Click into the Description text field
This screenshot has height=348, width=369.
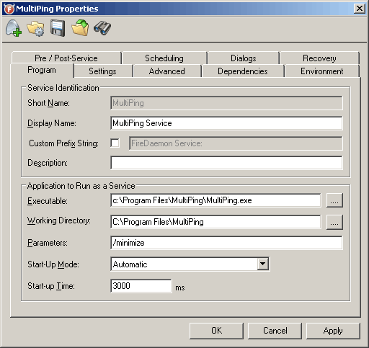click(x=226, y=163)
